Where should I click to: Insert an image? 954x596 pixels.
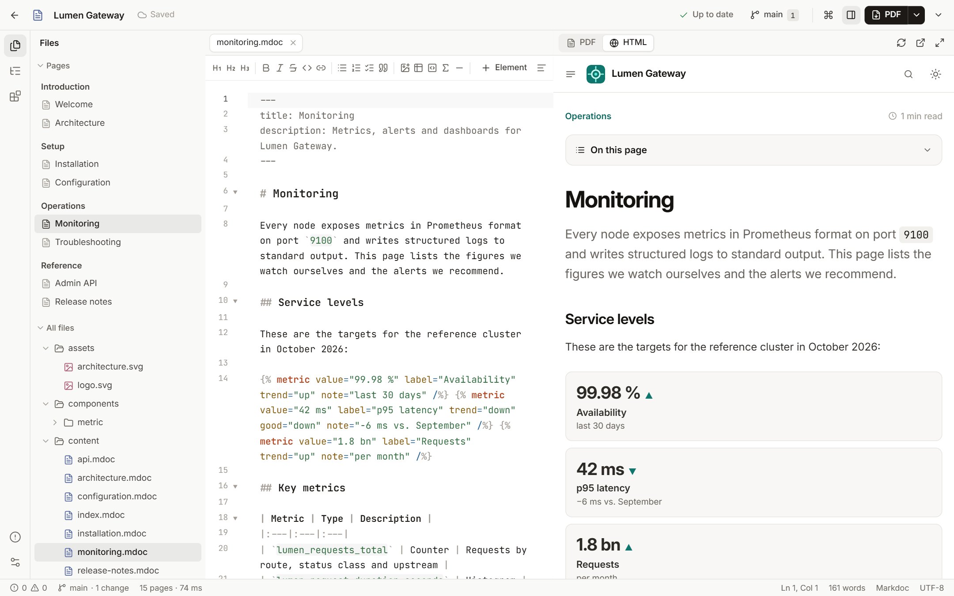[405, 68]
